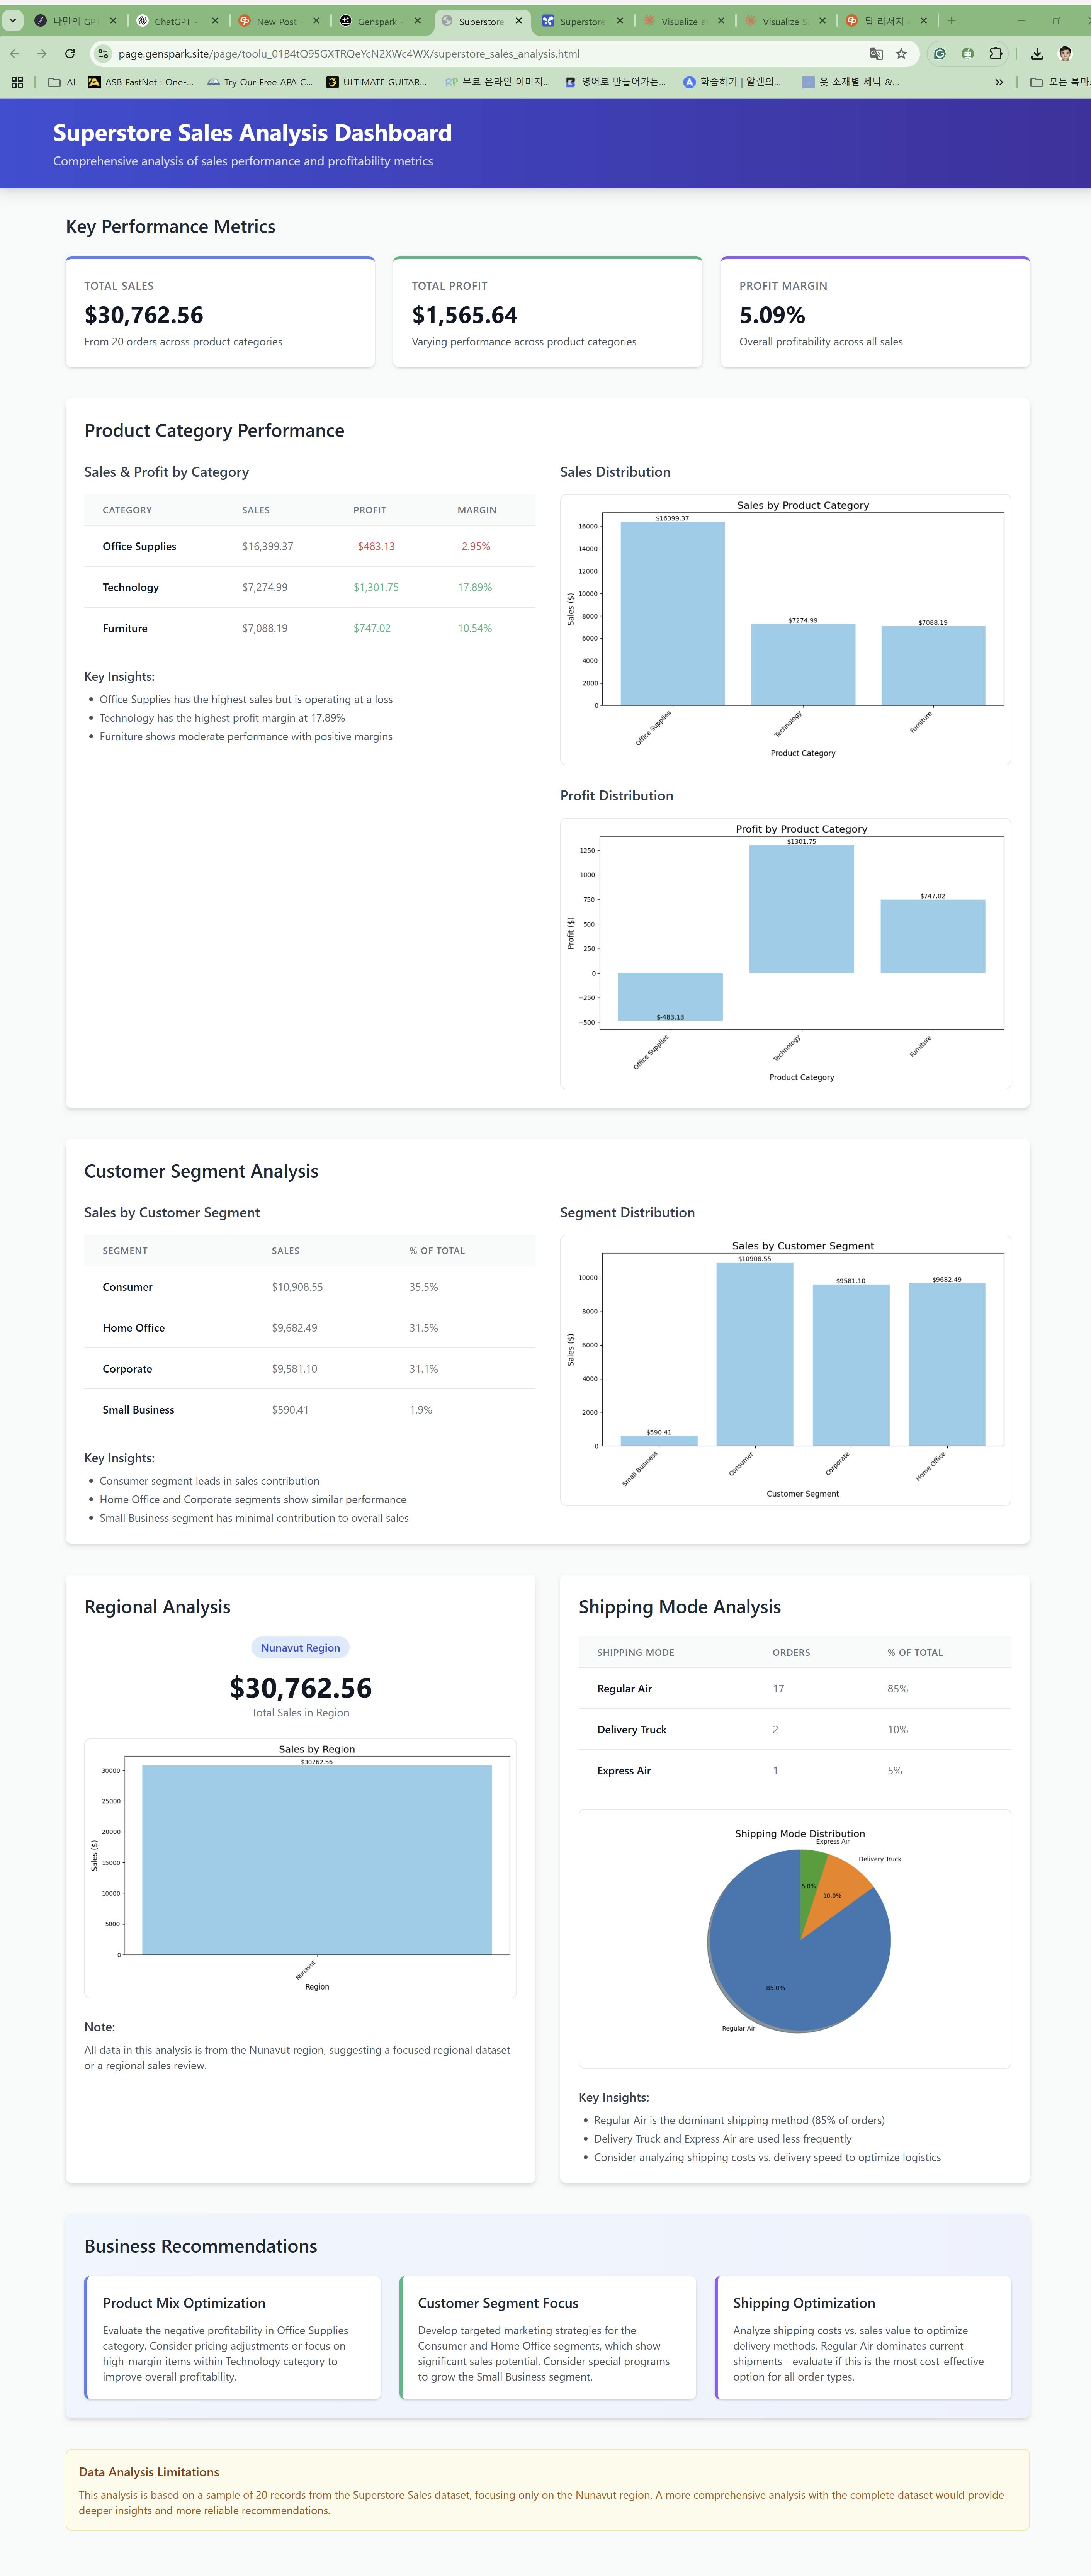
Task: Close the New Post tab
Action: (x=316, y=21)
